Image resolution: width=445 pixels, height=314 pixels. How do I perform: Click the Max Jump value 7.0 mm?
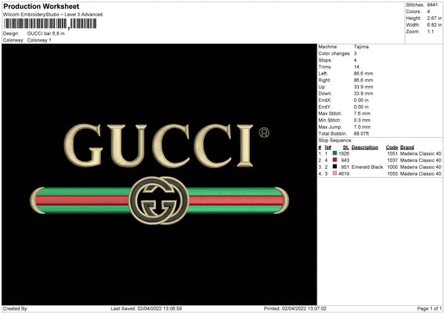coord(362,127)
